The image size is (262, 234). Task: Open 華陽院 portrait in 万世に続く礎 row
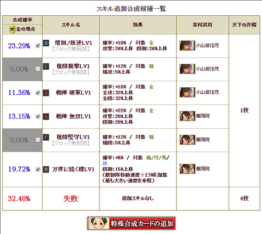[x=187, y=169]
